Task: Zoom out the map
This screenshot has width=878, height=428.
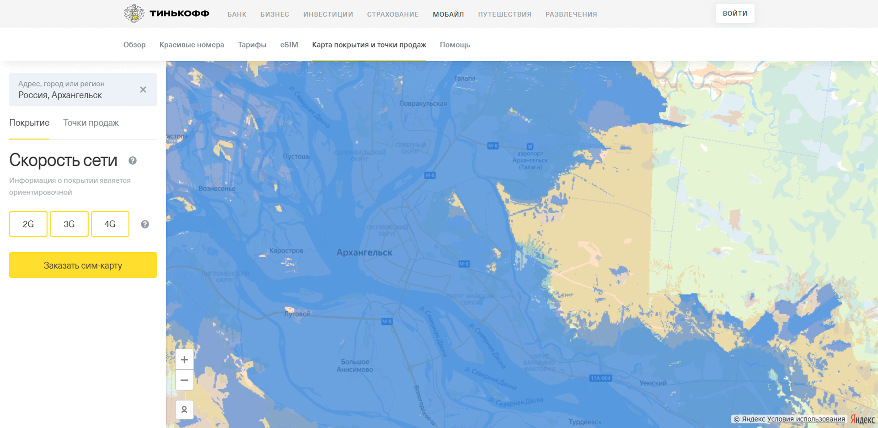Action: 184,380
